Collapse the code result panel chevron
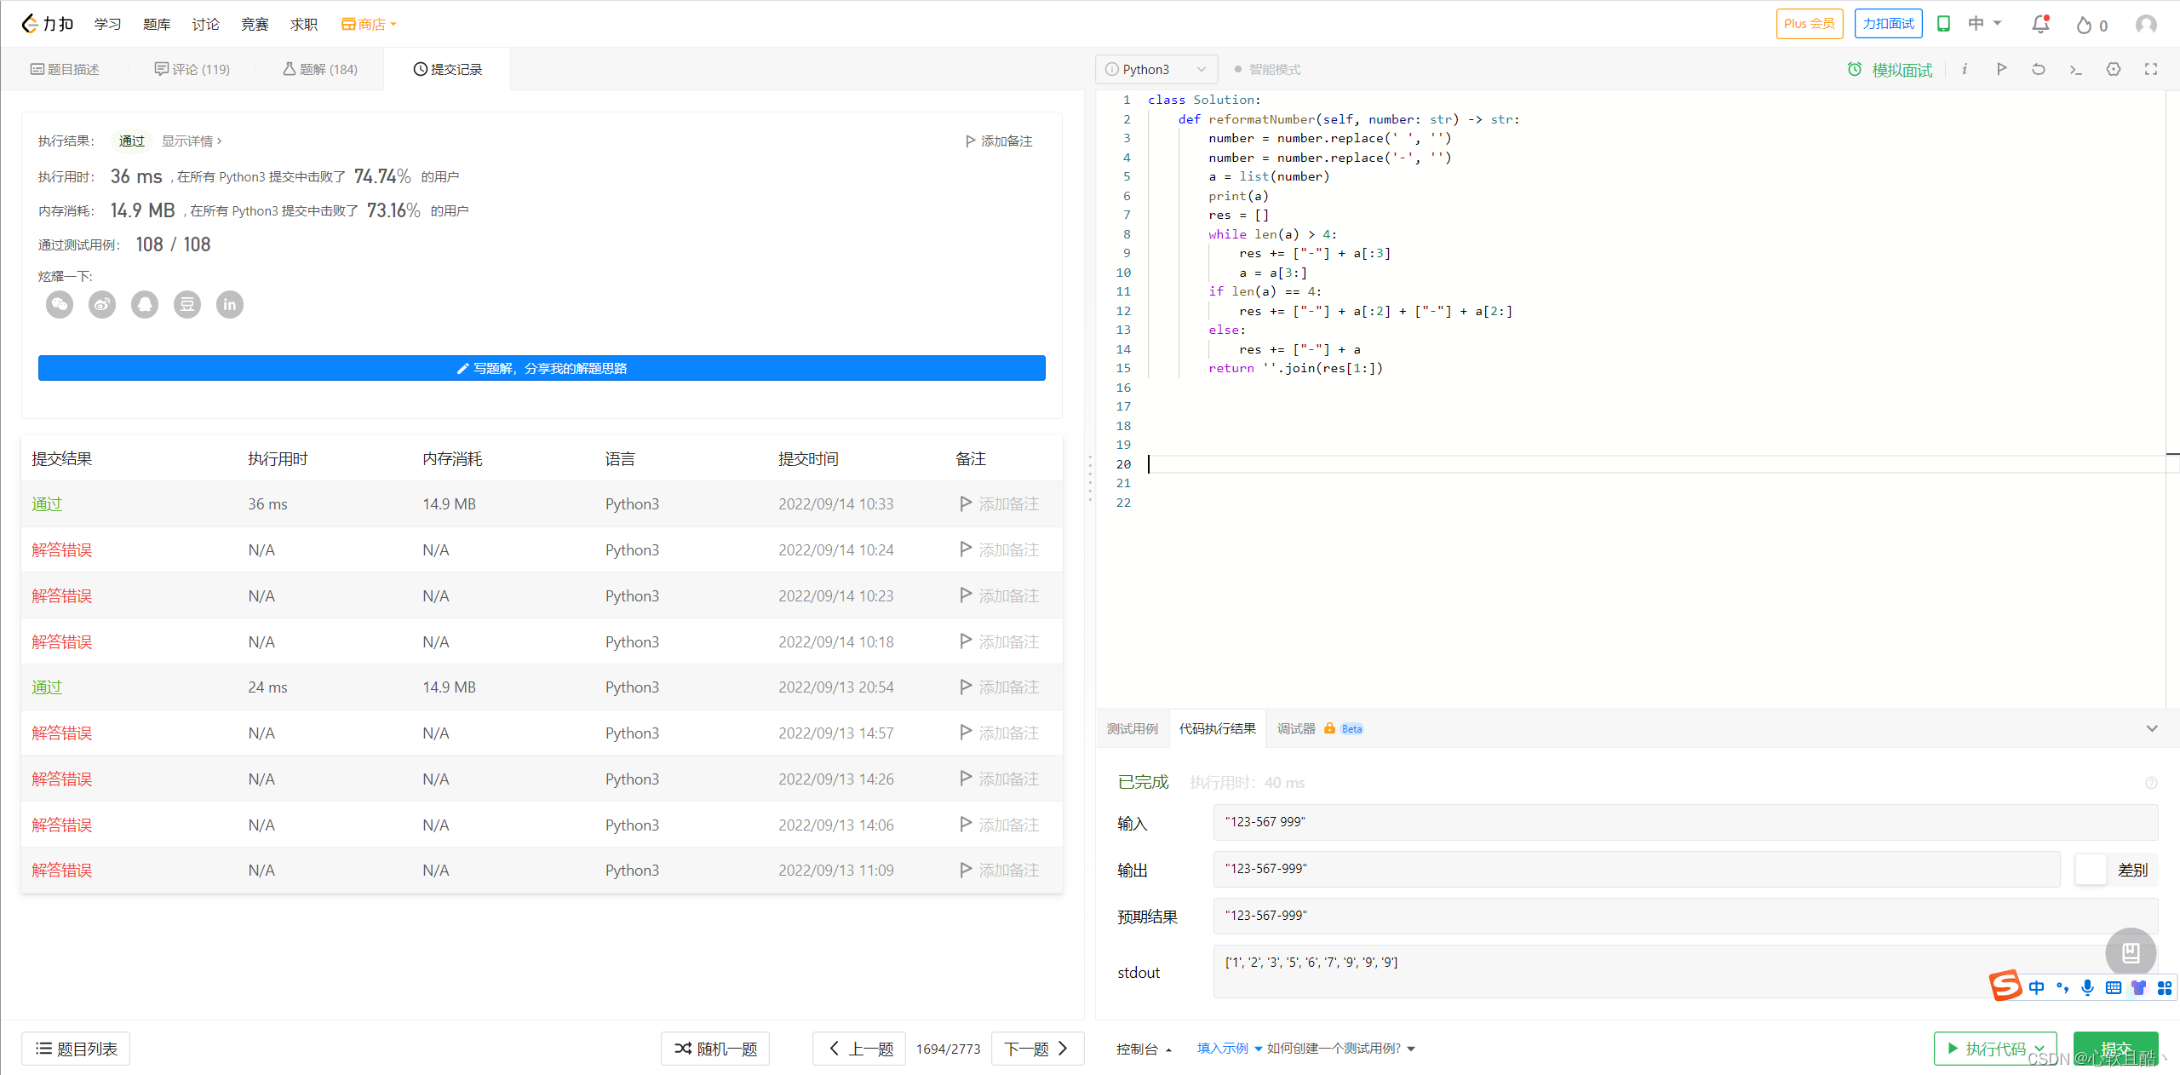The height and width of the screenshot is (1075, 2180). (x=2151, y=728)
